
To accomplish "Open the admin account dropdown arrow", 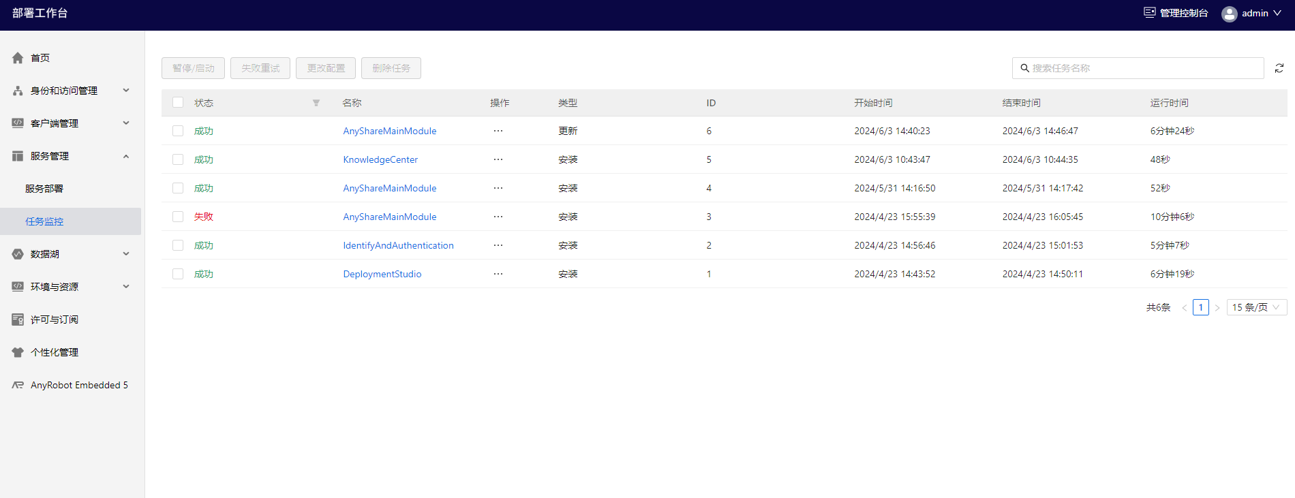I will [1277, 13].
